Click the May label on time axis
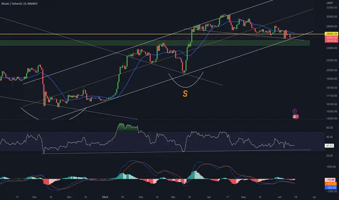The image size is (339, 200). (x=244, y=197)
